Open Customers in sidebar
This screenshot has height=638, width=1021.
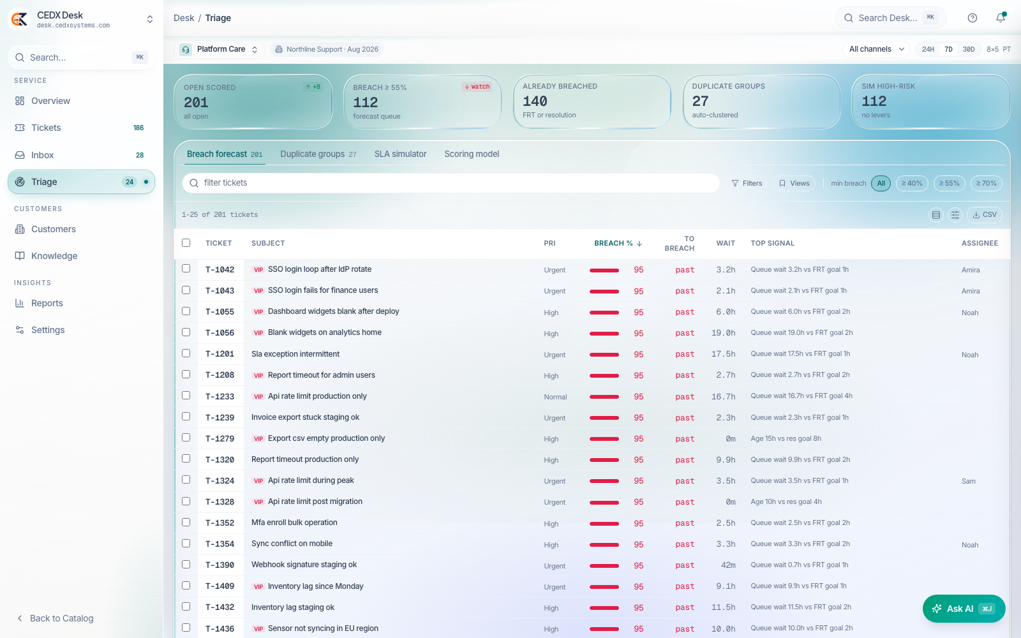click(x=81, y=229)
